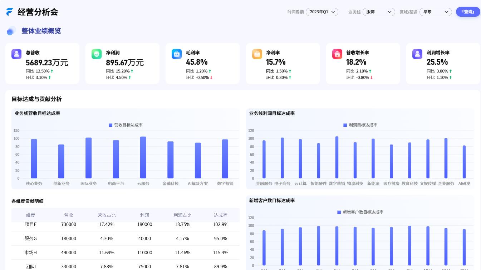Open the 区域/渠道 dropdown showing 华东

point(436,12)
